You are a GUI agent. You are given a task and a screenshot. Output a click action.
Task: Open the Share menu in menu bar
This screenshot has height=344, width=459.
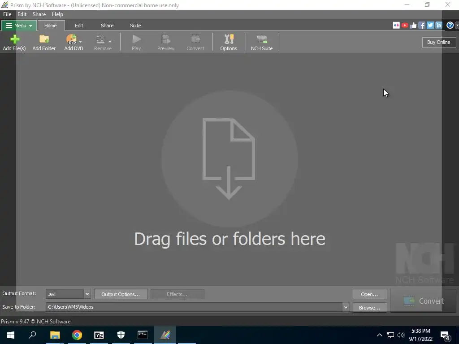point(39,14)
